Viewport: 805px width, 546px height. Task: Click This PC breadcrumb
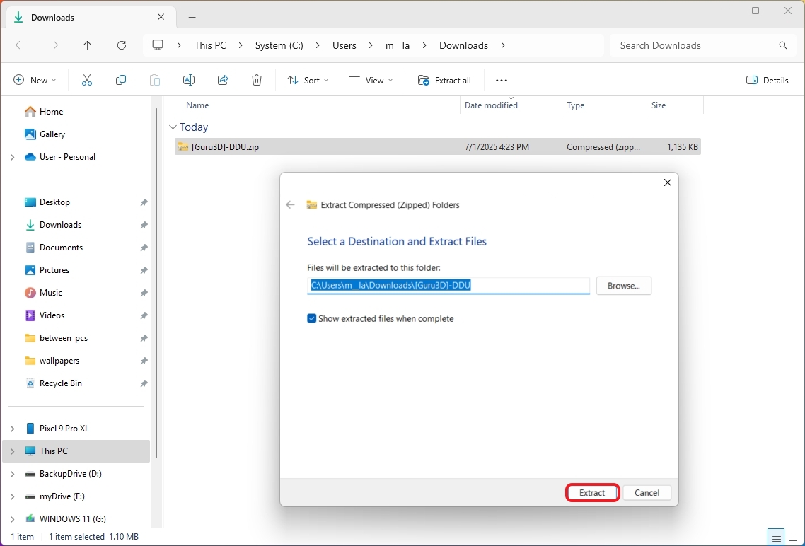pyautogui.click(x=210, y=45)
